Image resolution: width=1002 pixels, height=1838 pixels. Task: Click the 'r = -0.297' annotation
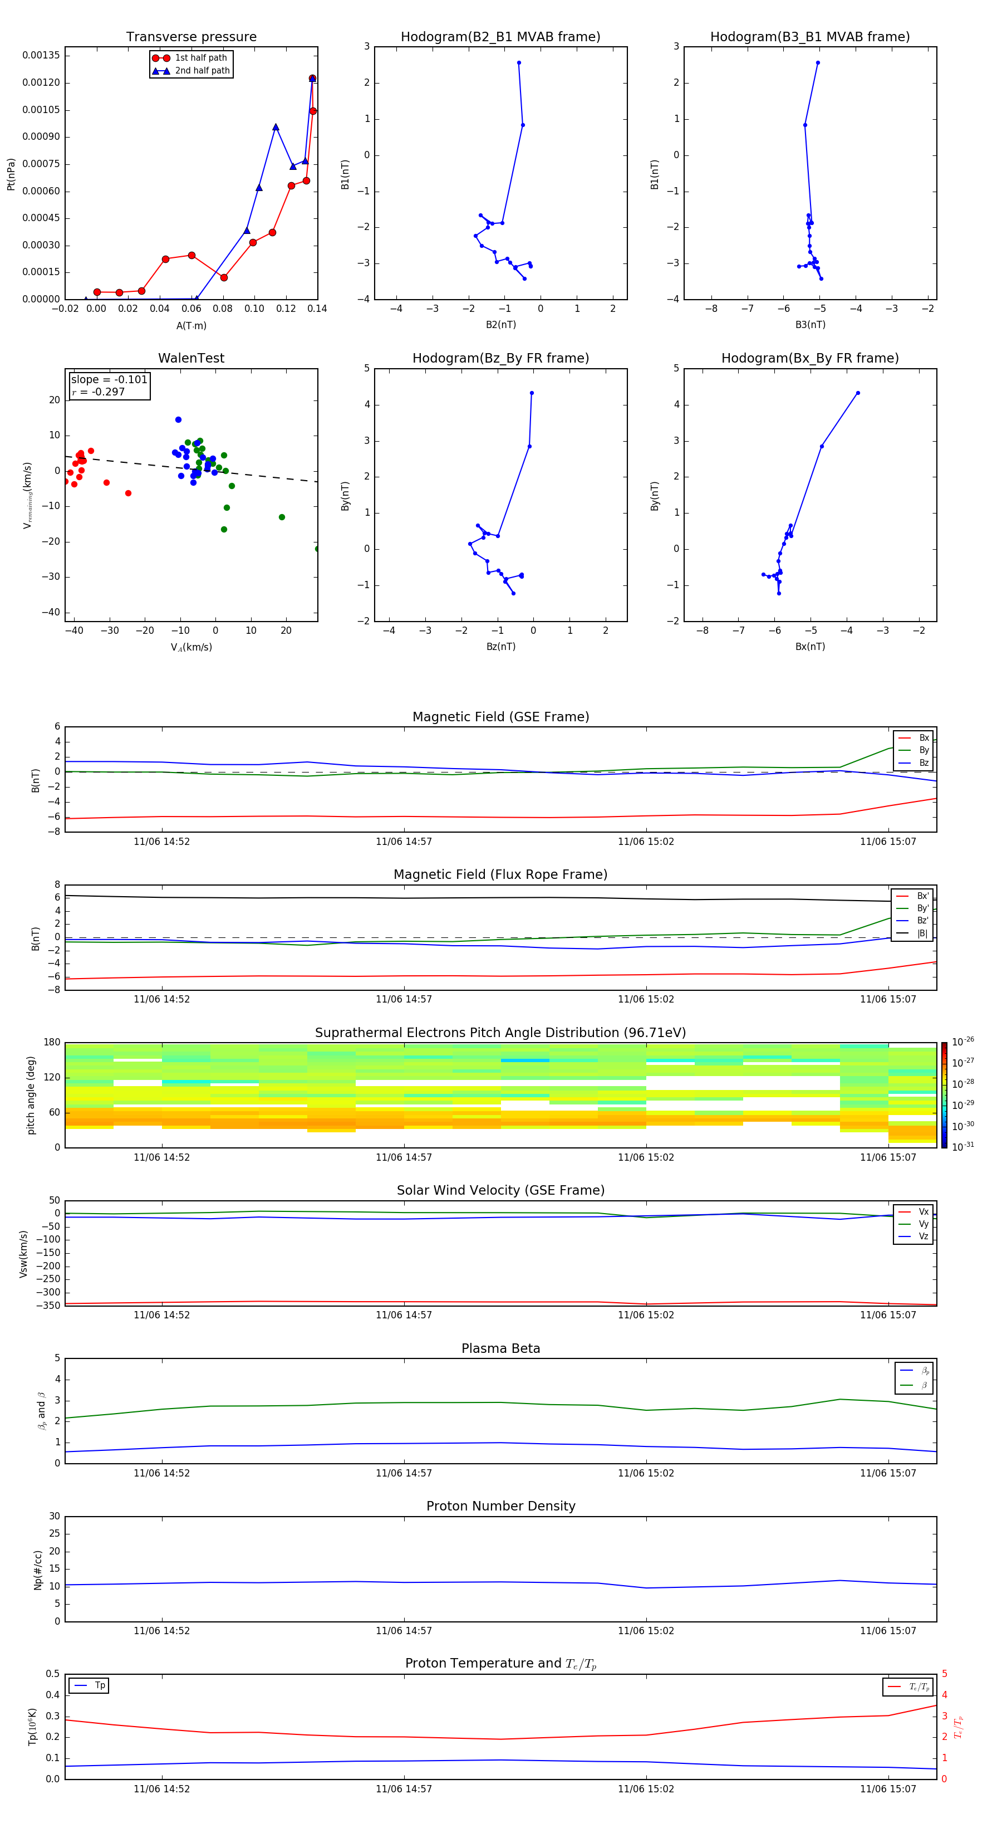(99, 392)
